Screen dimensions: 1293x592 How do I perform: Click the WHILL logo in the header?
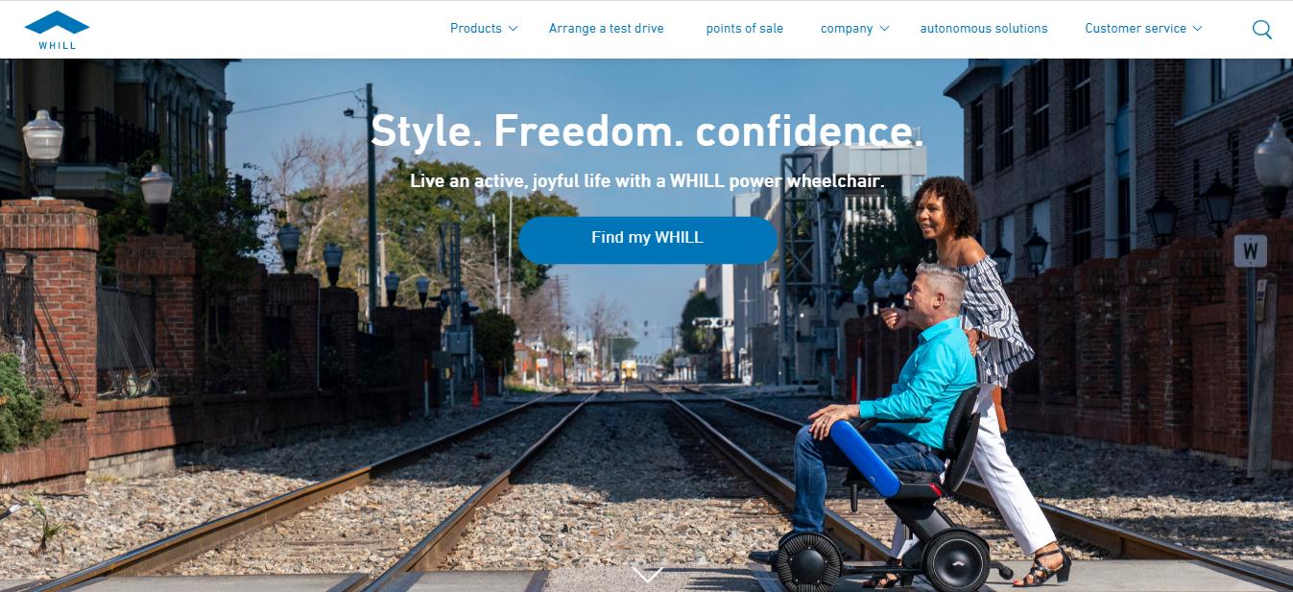(58, 30)
